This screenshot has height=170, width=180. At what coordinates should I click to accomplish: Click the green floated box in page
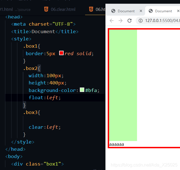click(x=123, y=85)
